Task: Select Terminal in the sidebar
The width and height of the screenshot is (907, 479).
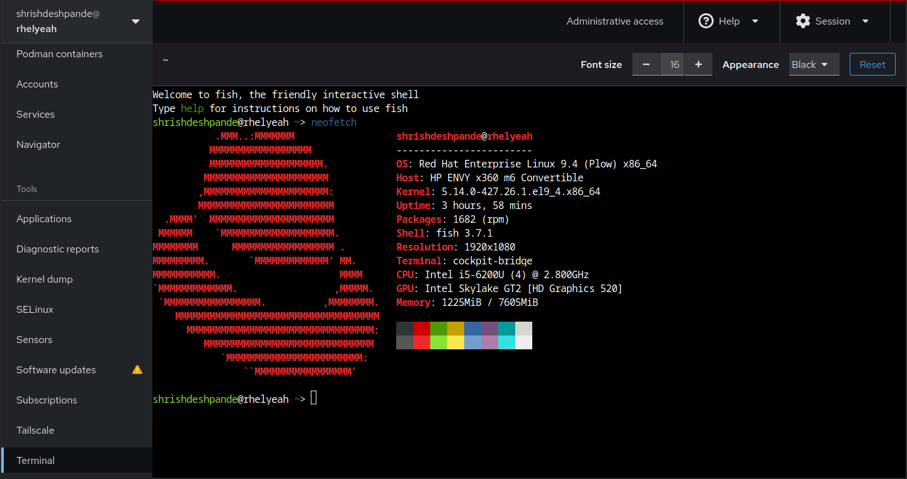Action: [x=76, y=461]
